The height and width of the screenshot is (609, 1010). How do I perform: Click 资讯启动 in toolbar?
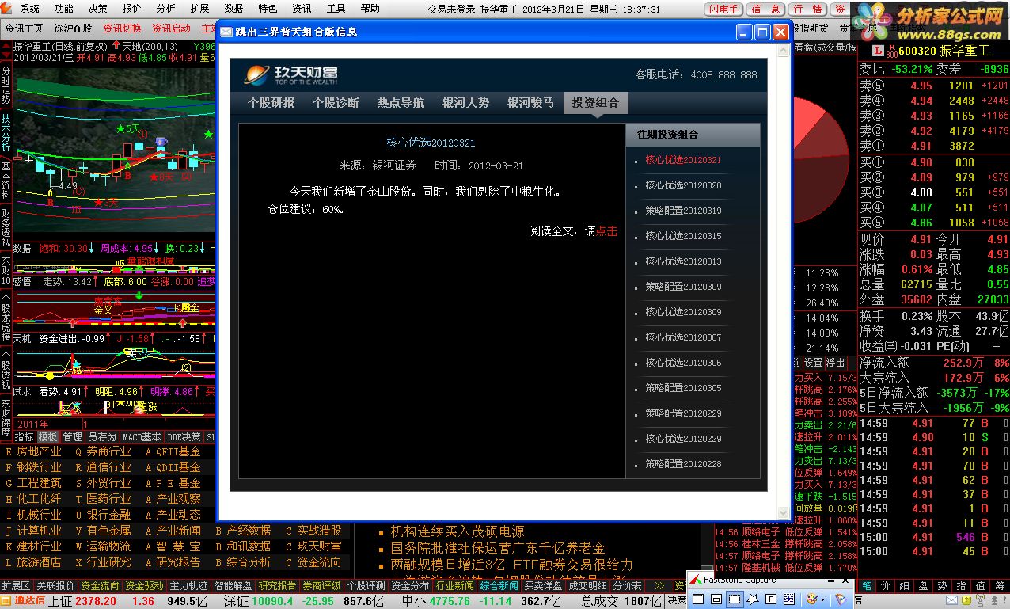(171, 28)
